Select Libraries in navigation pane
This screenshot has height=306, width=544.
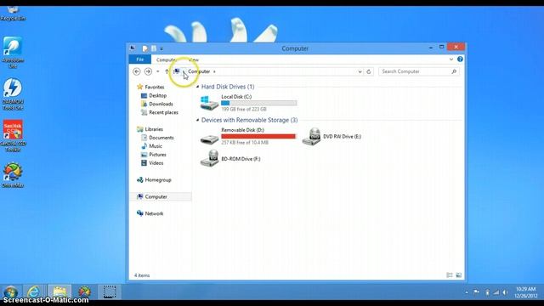154,129
